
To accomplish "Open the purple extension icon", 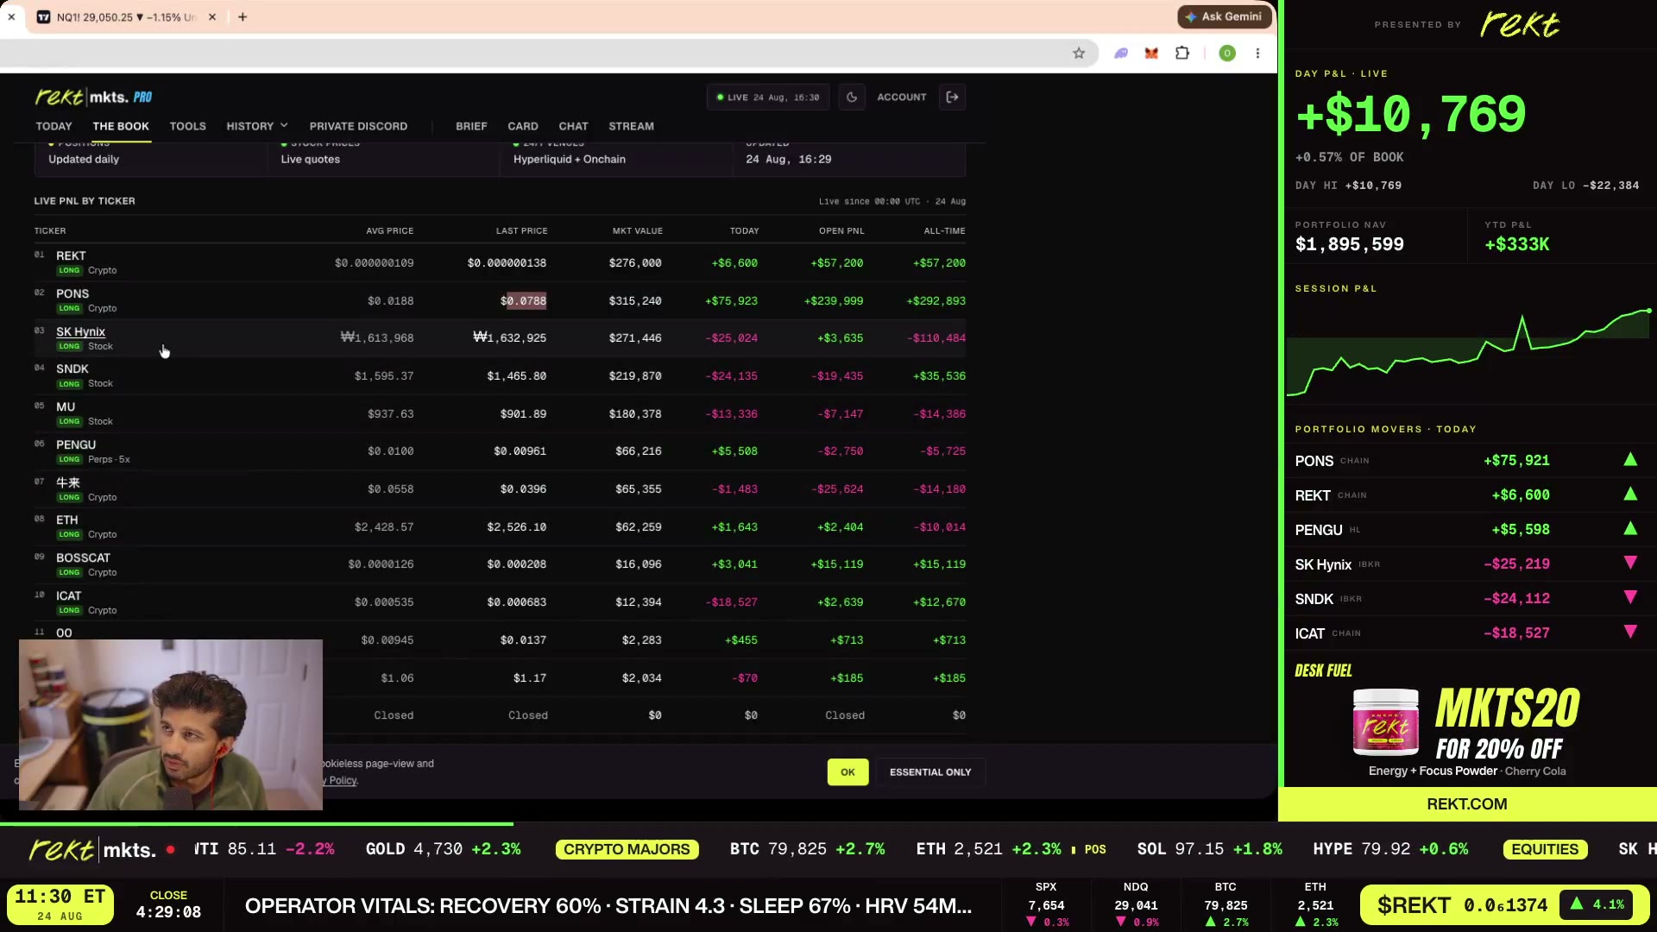I will (x=1121, y=54).
